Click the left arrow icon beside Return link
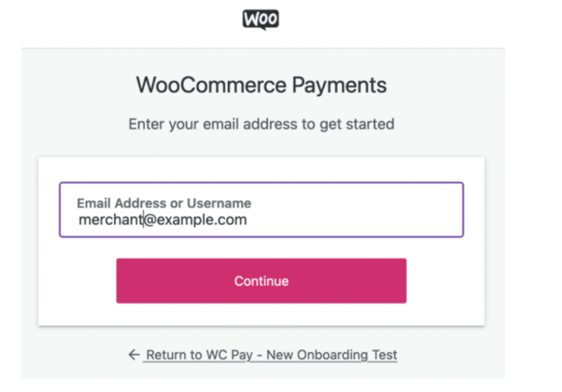562x392 pixels. tap(134, 354)
